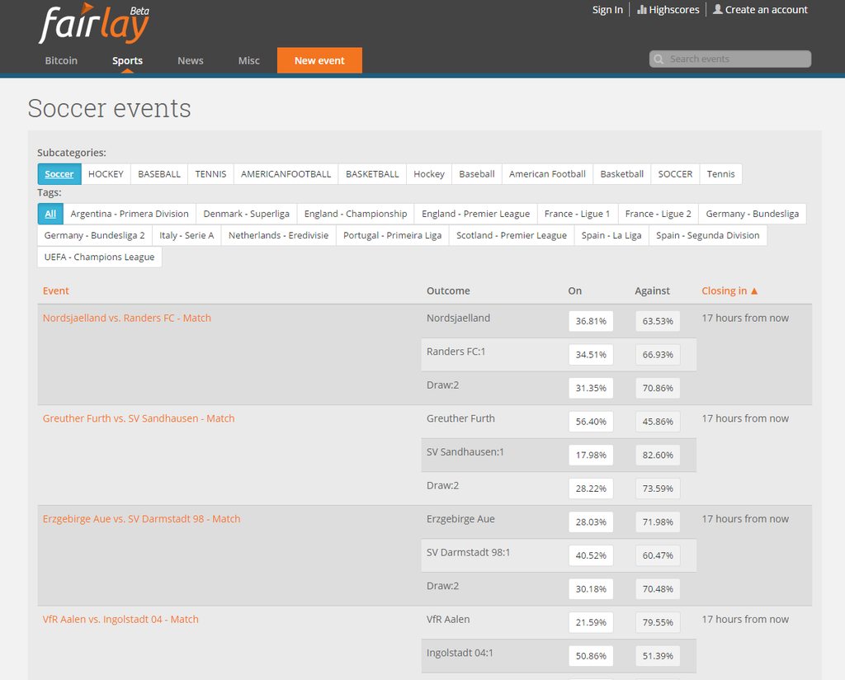
Task: Bet against SV Sandhausen at 82.60%
Action: (658, 455)
